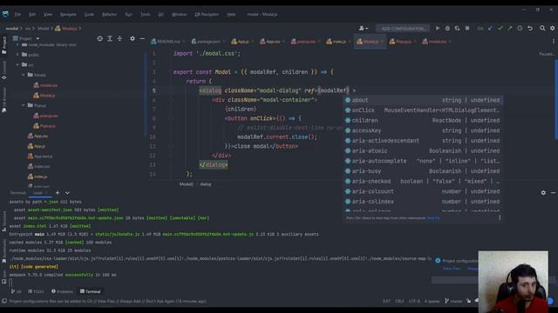Viewport: 558px width, 313px height.
Task: Click the Stop square icon in toolbar
Action: point(467,28)
